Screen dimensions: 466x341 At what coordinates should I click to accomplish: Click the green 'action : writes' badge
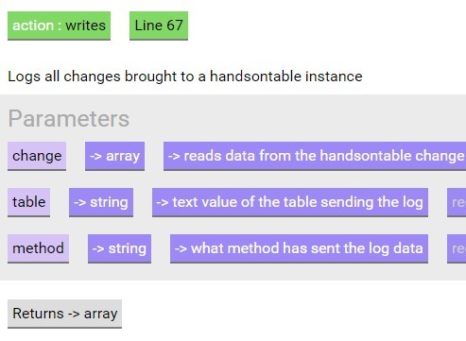pos(59,26)
